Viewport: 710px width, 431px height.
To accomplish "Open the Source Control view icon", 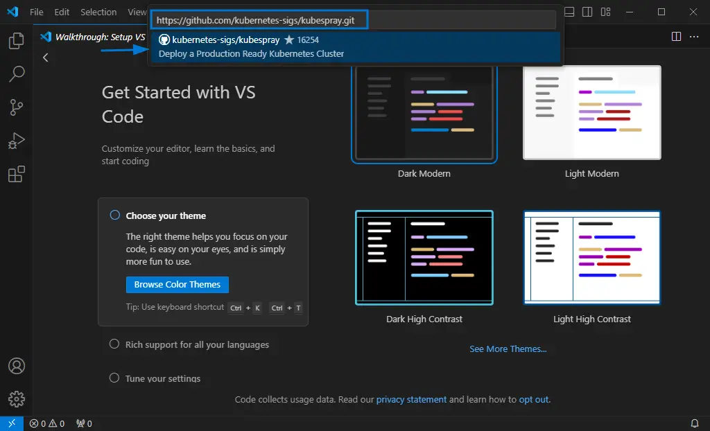I will pyautogui.click(x=15, y=107).
